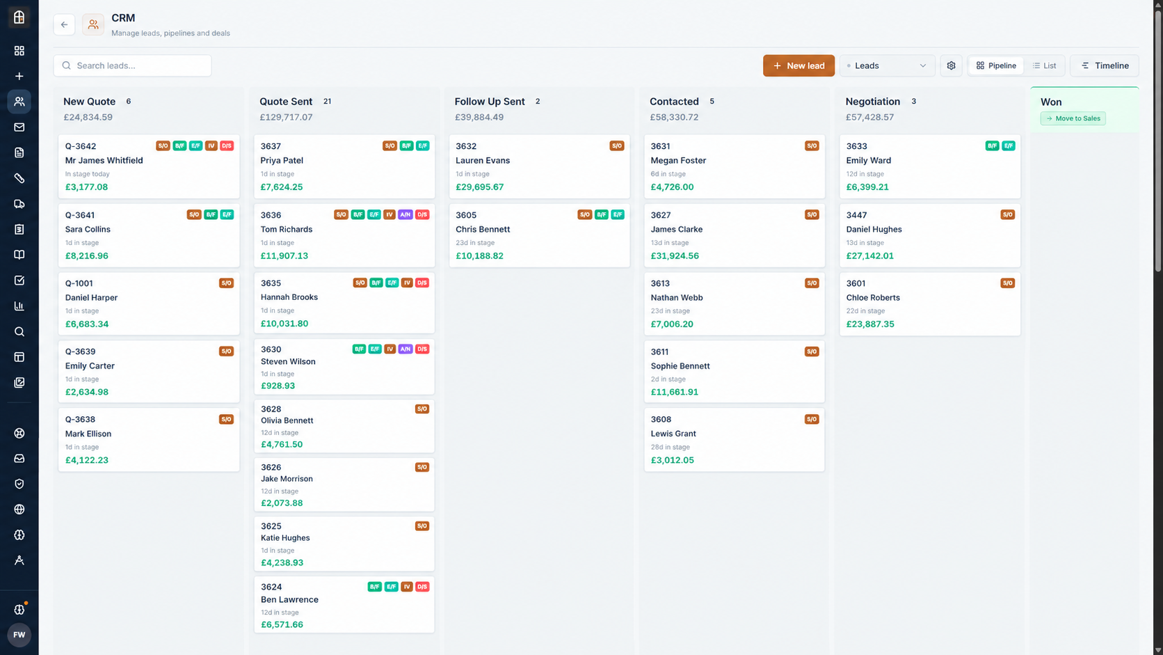Switch to List view
The height and width of the screenshot is (655, 1163).
[1044, 65]
